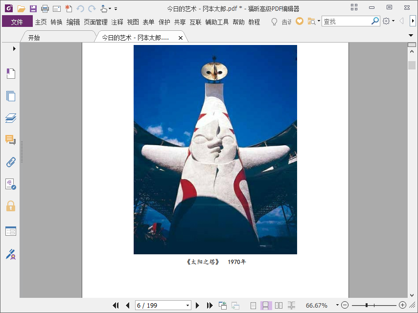
Task: Open the 辅助工具 ribbon tab
Action: pyautogui.click(x=217, y=22)
